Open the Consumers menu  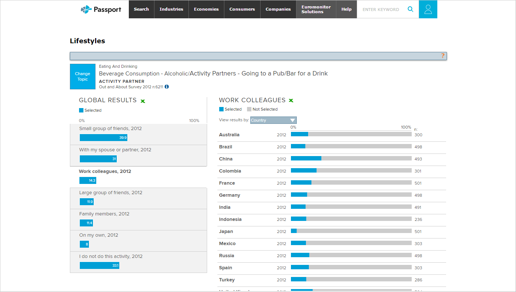pos(242,10)
